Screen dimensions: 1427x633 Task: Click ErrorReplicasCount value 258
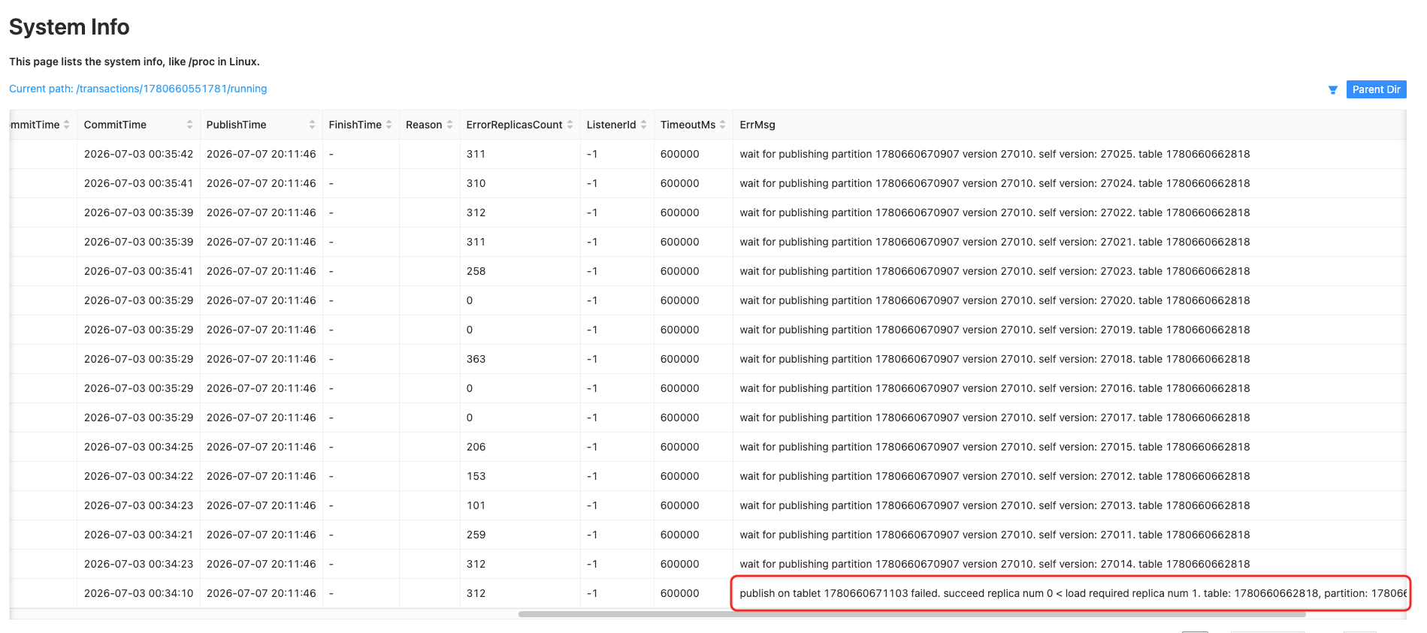(476, 271)
